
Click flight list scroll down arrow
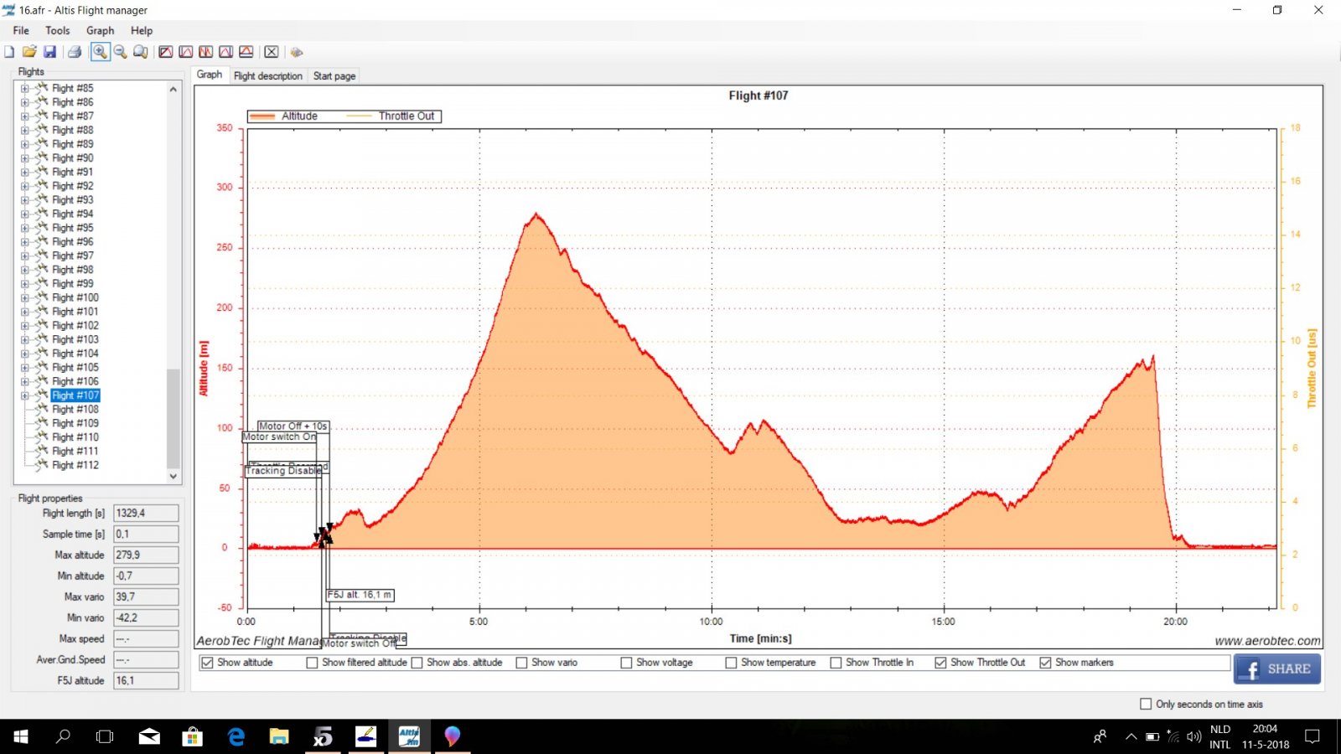click(173, 476)
